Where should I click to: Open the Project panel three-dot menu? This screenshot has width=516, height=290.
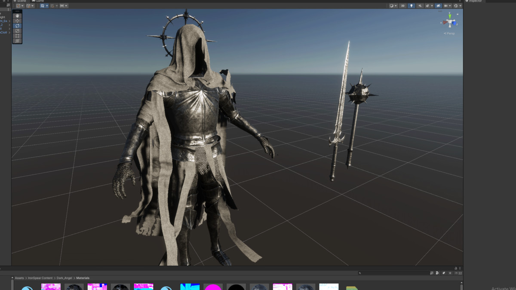(460, 268)
